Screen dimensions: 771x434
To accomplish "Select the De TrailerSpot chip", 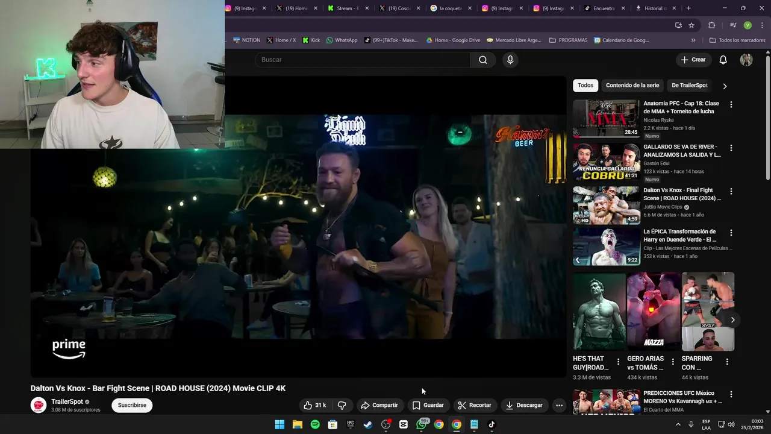I will [x=690, y=86].
